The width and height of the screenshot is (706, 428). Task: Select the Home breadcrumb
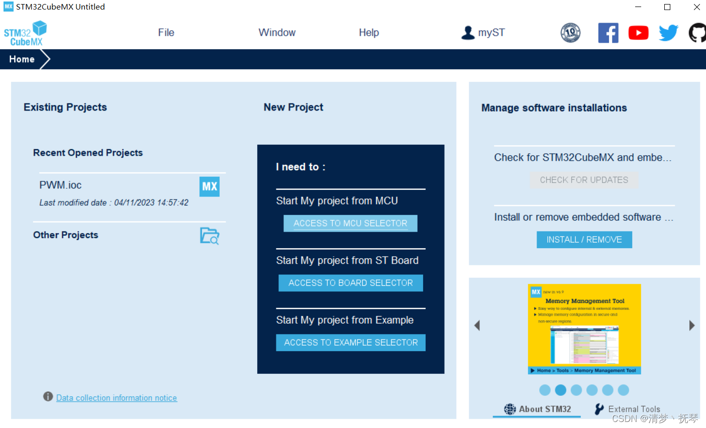pyautogui.click(x=22, y=59)
